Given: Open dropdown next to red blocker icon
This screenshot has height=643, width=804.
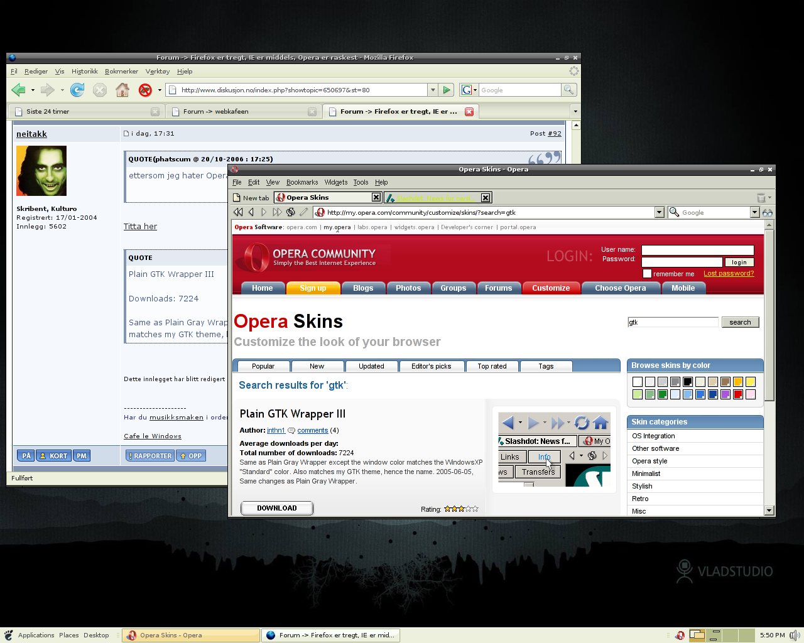Looking at the screenshot, I should click(x=160, y=90).
